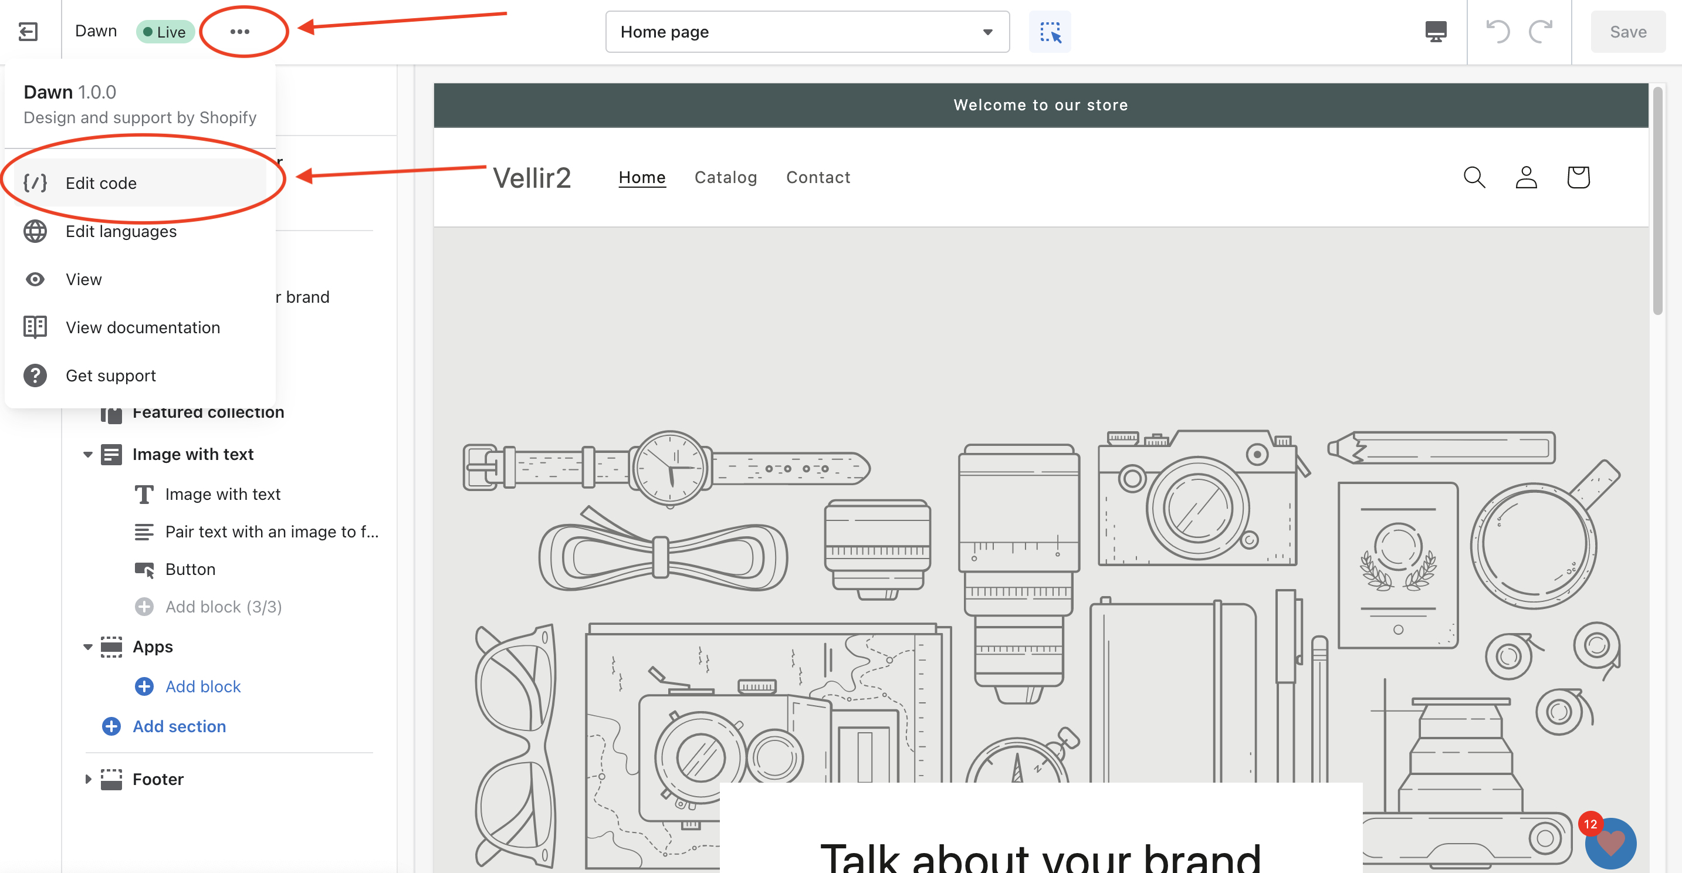Click the desktop preview monitor icon
The height and width of the screenshot is (873, 1682).
(1435, 31)
